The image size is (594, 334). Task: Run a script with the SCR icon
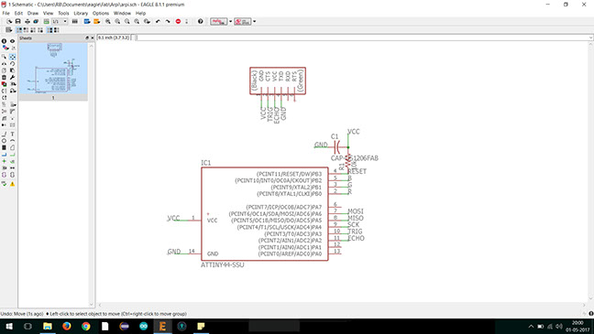[87, 22]
